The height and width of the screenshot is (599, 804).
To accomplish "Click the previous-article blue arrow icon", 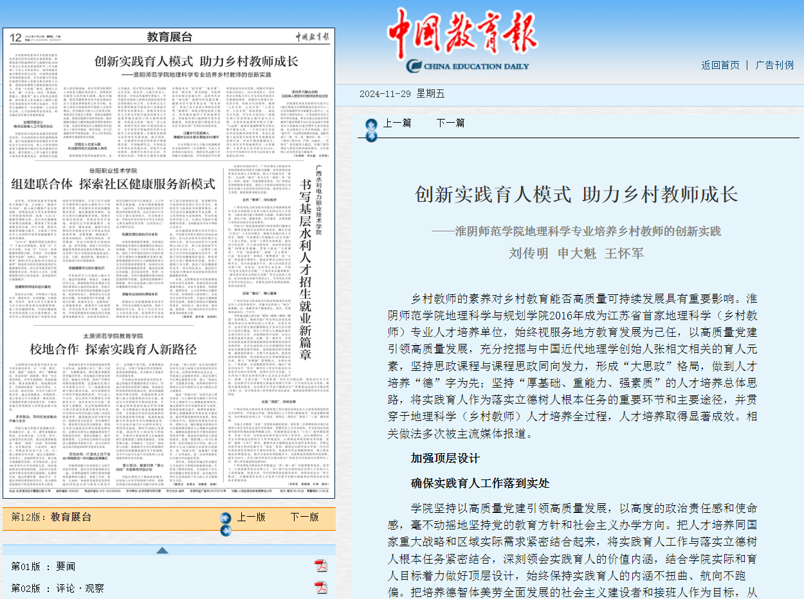I will point(370,124).
